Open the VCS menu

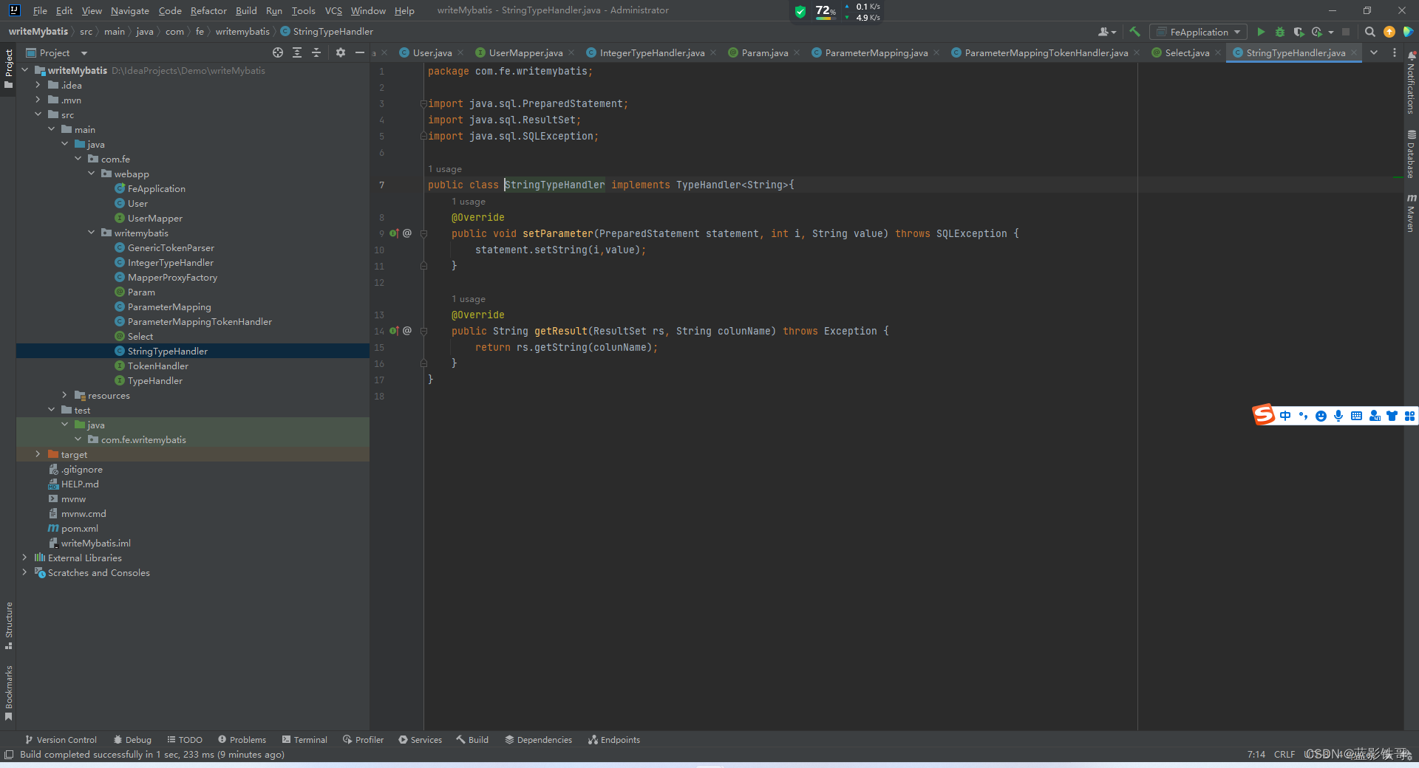click(x=333, y=10)
